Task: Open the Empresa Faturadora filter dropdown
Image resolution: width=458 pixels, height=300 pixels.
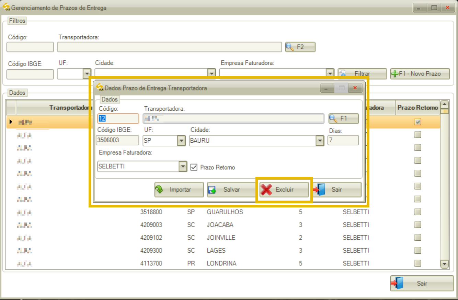Action: pyautogui.click(x=330, y=73)
